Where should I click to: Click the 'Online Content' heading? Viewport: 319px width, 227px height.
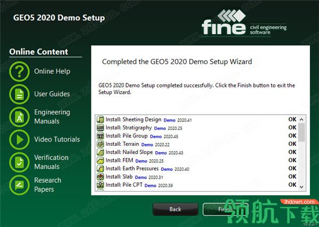click(38, 52)
